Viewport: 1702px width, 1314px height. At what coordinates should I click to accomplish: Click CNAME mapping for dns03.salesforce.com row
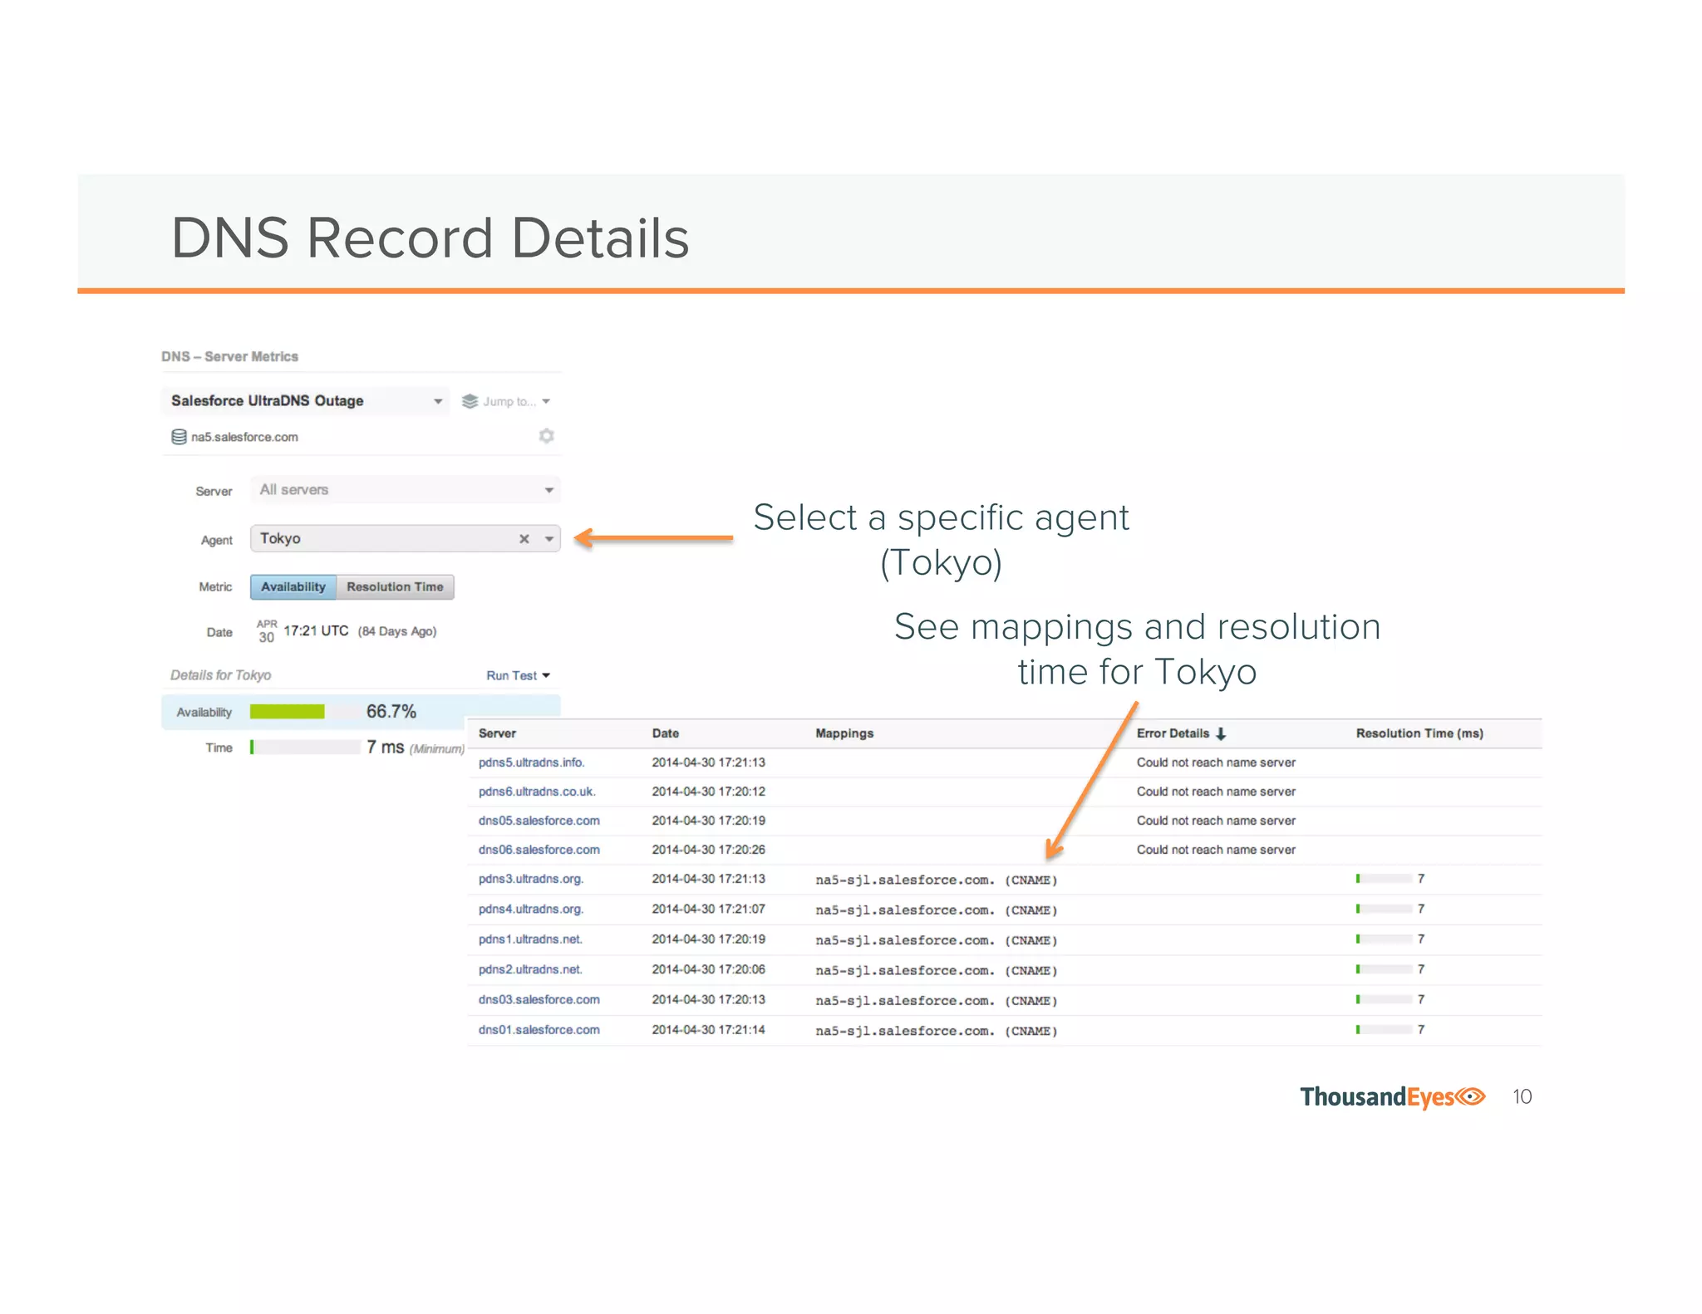point(937,1001)
